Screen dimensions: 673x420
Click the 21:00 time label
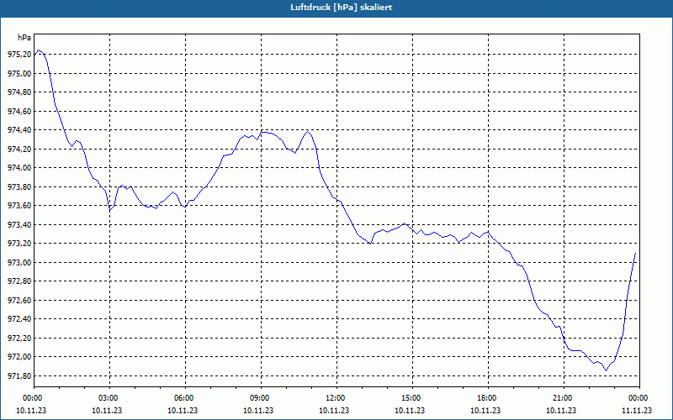[x=564, y=398]
